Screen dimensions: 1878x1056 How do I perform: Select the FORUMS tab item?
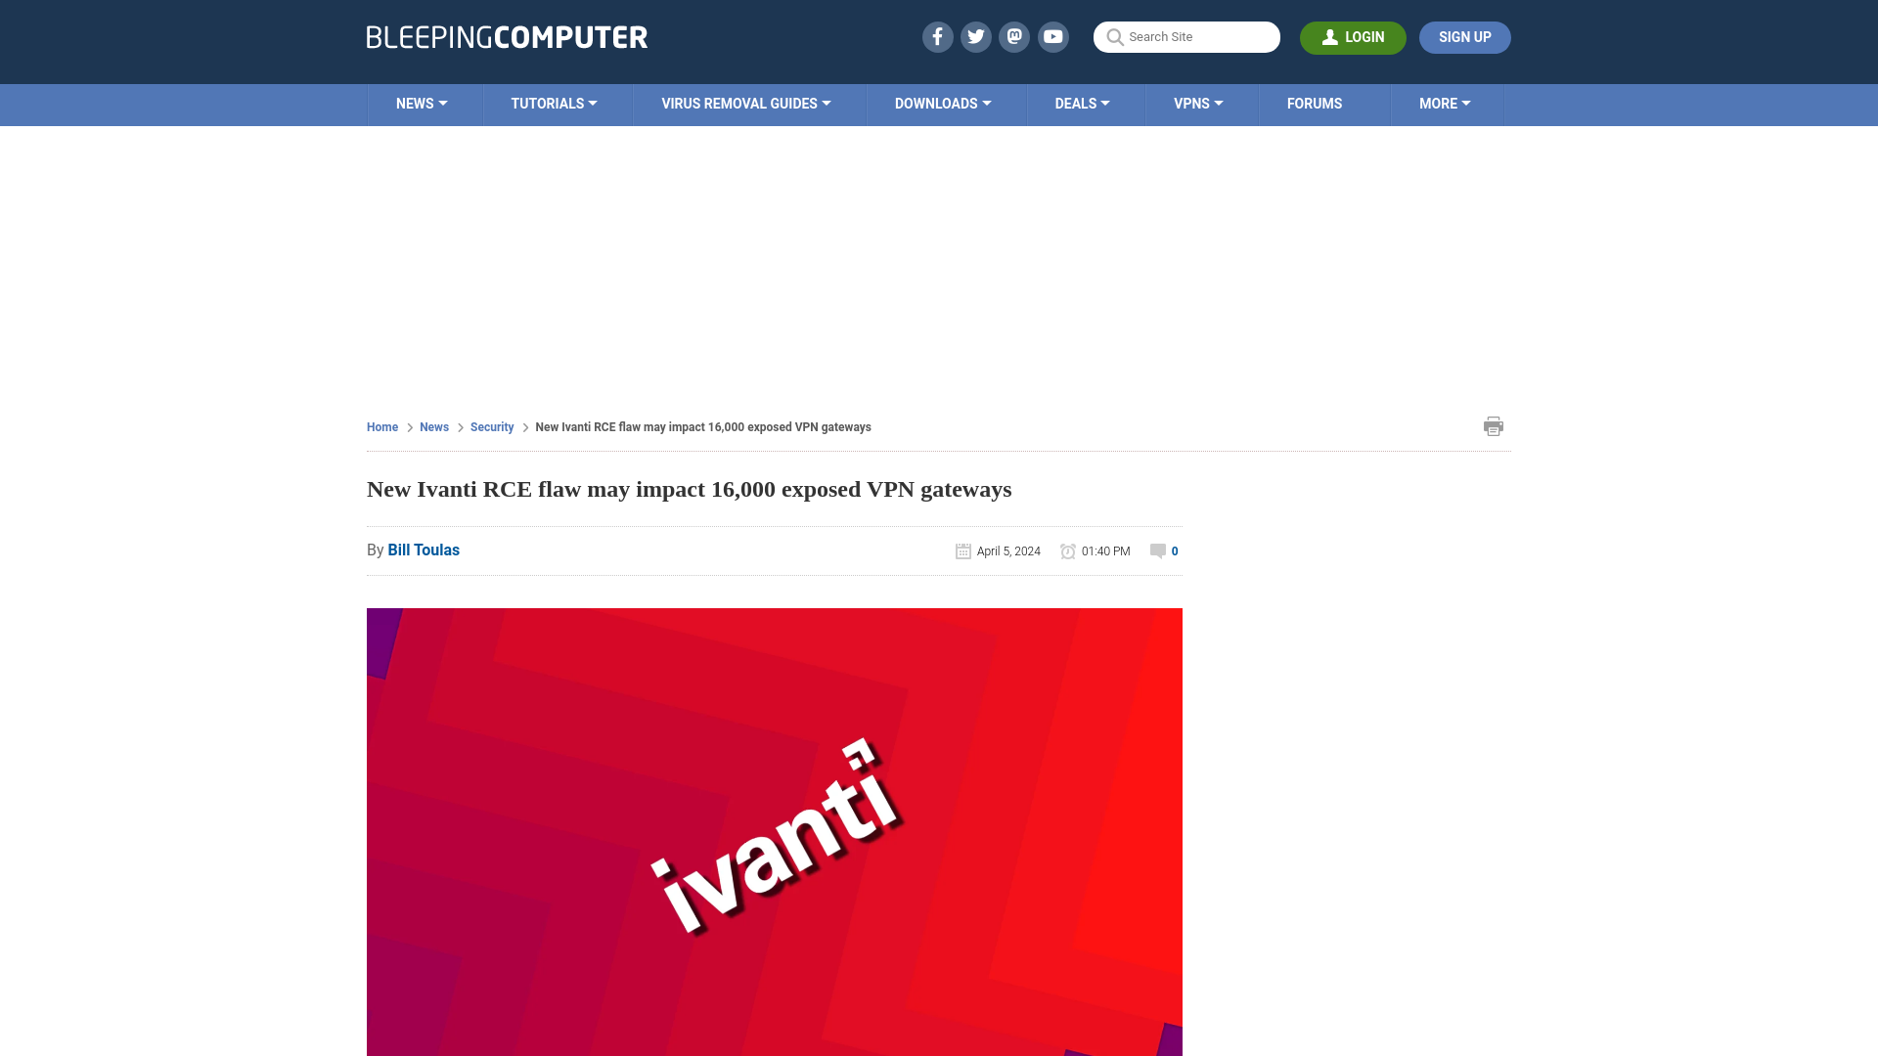pyautogui.click(x=1315, y=105)
